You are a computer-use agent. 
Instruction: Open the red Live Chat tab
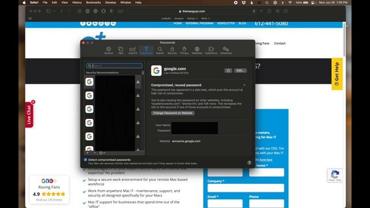pyautogui.click(x=29, y=114)
